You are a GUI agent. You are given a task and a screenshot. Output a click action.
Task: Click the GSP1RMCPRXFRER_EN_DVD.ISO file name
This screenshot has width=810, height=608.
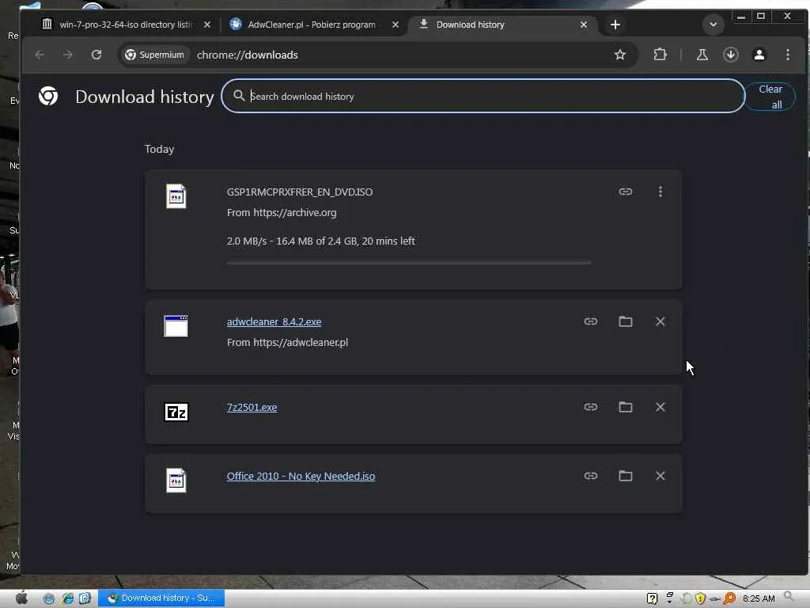[x=300, y=192]
